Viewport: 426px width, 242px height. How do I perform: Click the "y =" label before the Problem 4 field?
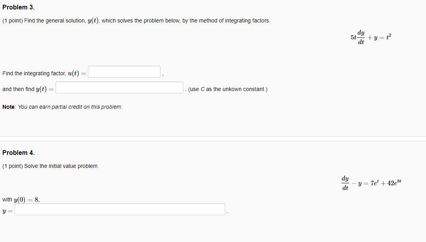(7, 211)
